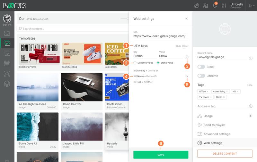Image resolution: width=257 pixels, height=162 pixels.
Task: Click the LOOK logo
Action: (x=14, y=5)
